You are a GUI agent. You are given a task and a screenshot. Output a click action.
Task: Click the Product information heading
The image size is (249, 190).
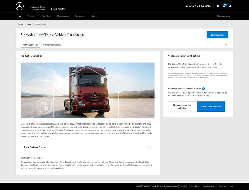(x=31, y=56)
